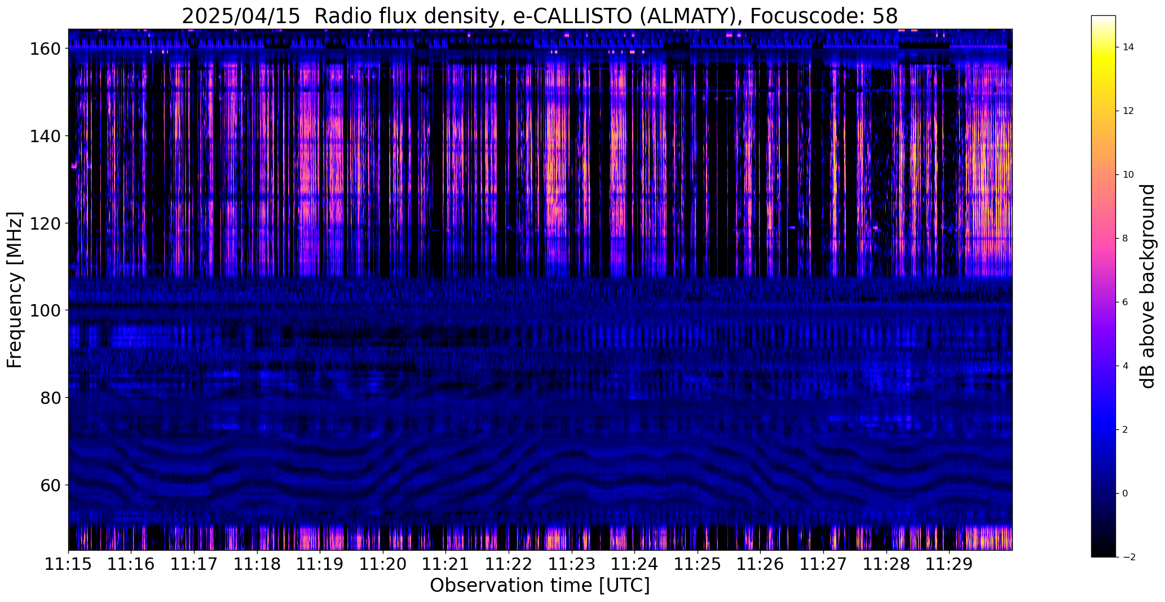
Task: Click the 11:17 time tick label
Action: coord(194,564)
